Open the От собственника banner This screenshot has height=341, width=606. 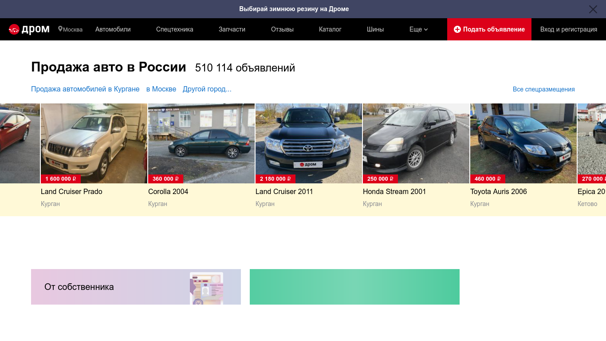[136, 287]
